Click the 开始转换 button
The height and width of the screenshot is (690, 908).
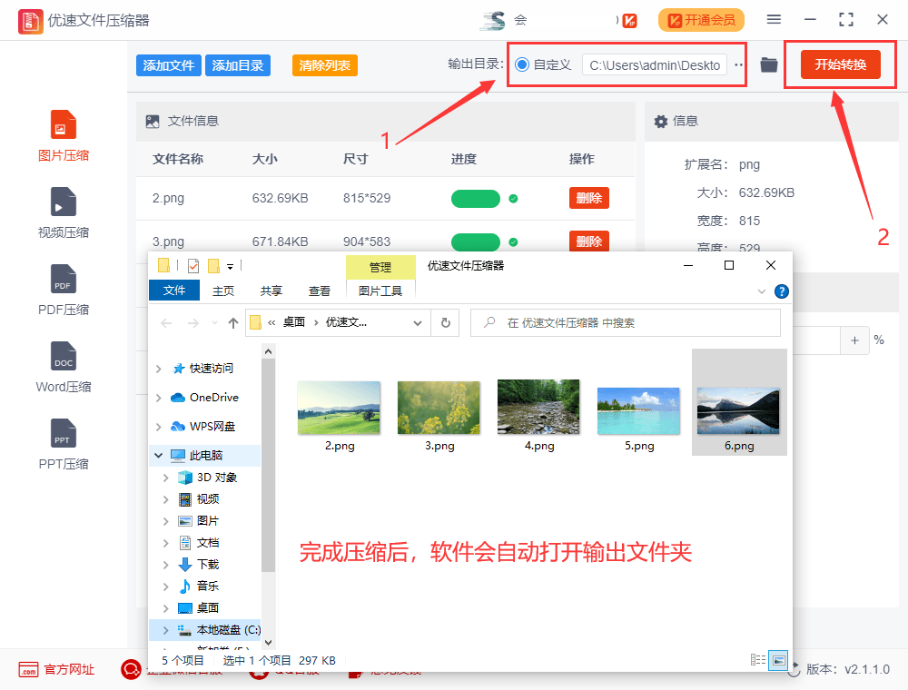point(840,64)
